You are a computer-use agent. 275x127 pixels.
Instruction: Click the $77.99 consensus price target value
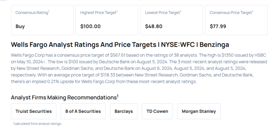pyautogui.click(x=218, y=26)
